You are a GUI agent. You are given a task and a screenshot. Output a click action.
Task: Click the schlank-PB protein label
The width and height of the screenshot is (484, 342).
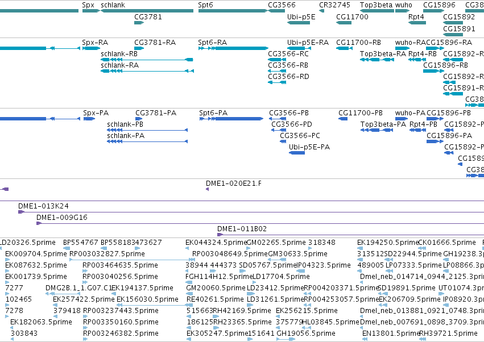(125, 124)
